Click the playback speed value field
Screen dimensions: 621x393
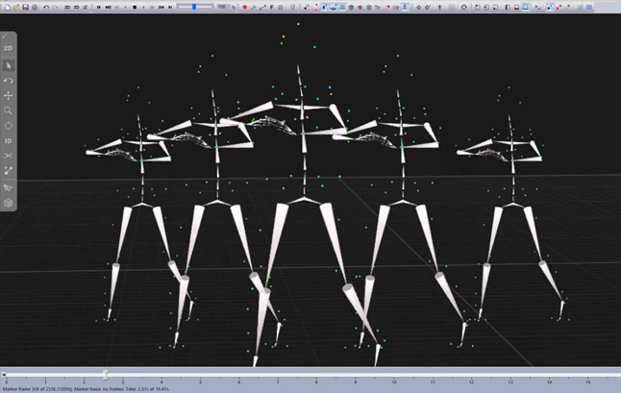pyautogui.click(x=222, y=7)
